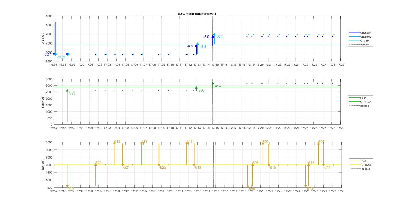Click the "612" roll data label

coord(117,142)
